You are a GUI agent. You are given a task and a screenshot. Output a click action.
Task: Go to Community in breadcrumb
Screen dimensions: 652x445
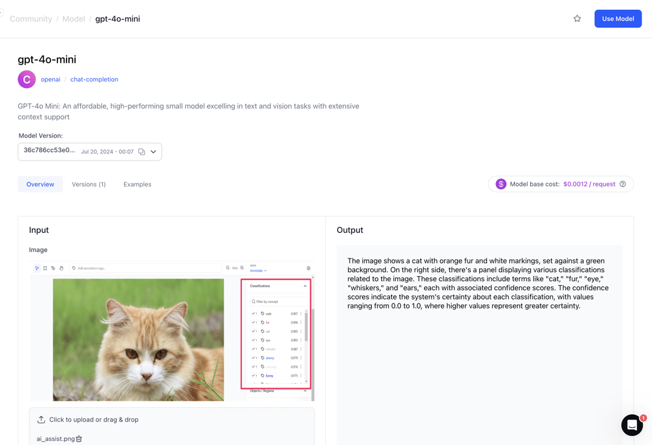coord(31,19)
